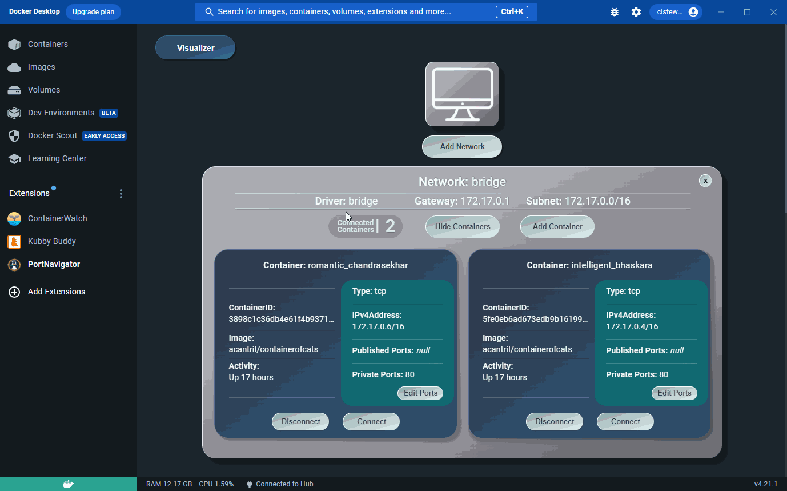This screenshot has height=491, width=787.
Task: Click the BETA badge
Action: [x=109, y=113]
